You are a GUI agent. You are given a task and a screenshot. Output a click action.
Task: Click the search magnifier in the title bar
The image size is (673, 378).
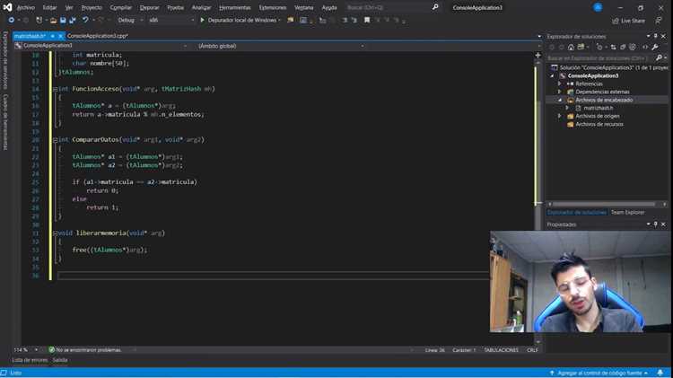click(x=435, y=7)
